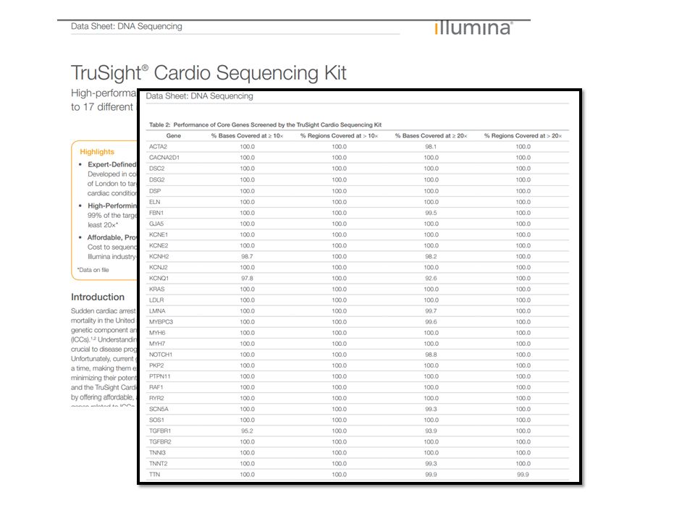Click the 99.3 value in SCN5A row

pyautogui.click(x=431, y=409)
